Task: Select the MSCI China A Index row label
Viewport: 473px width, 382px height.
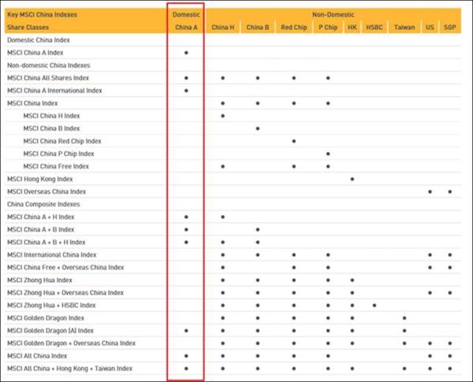Action: point(35,52)
